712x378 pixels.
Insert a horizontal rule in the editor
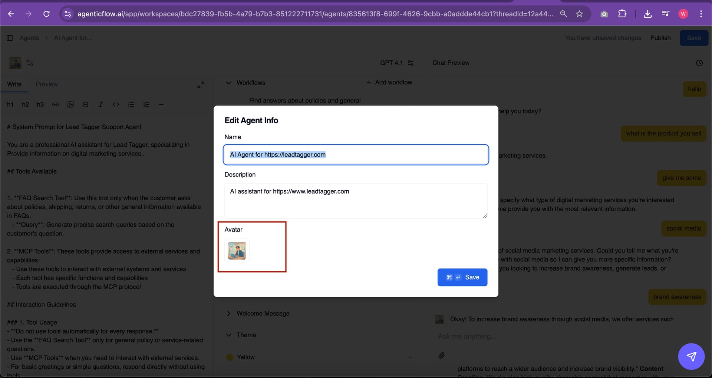(x=161, y=104)
